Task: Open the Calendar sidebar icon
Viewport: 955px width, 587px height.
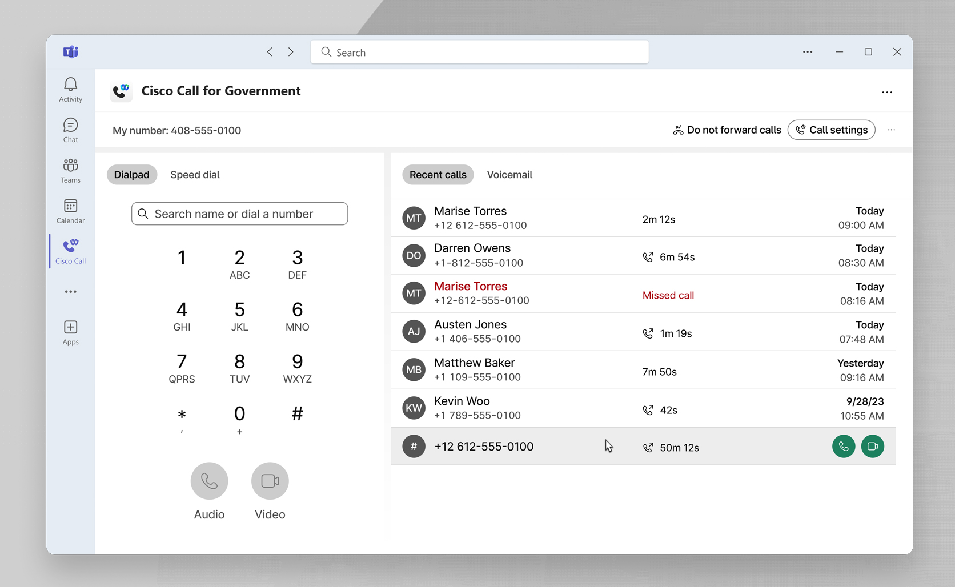Action: tap(70, 211)
